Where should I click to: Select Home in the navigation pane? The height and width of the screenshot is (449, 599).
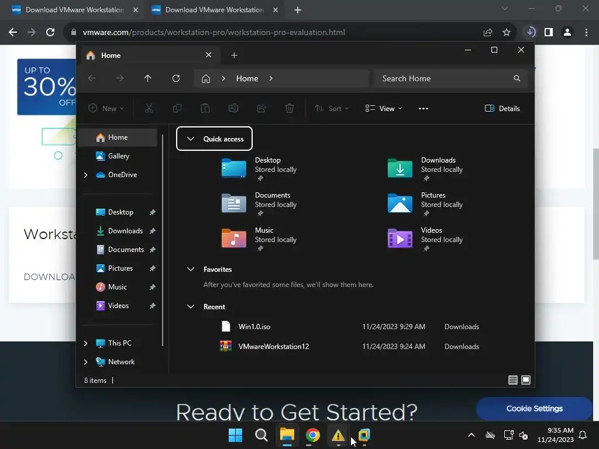point(118,137)
